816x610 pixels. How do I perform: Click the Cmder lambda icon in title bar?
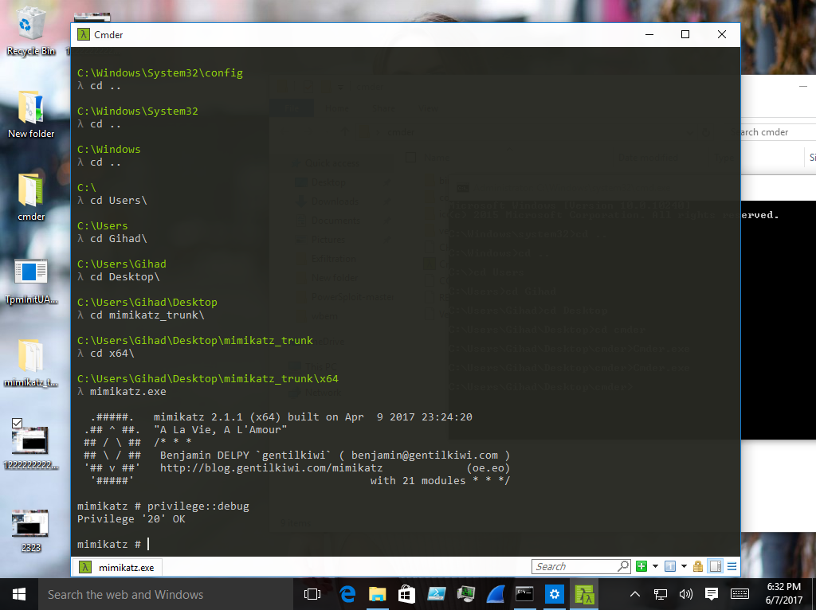[83, 35]
